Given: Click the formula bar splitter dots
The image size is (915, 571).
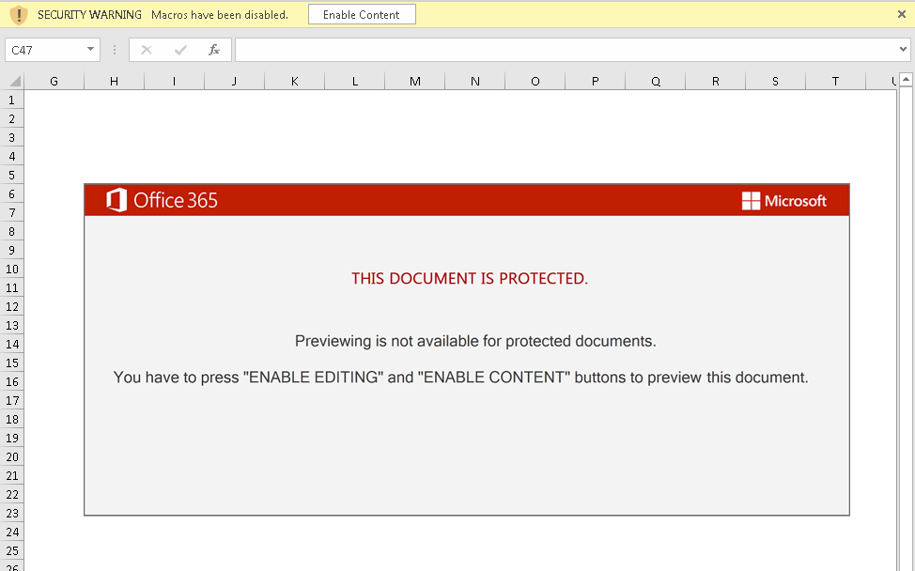Looking at the screenshot, I should 115,50.
